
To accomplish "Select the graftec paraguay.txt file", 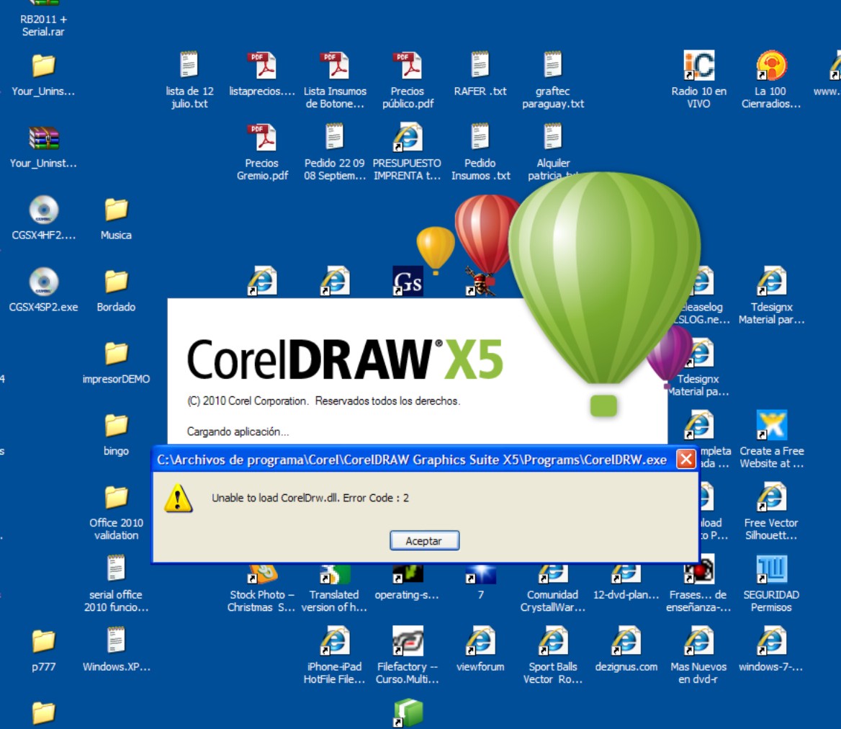I will (x=552, y=66).
